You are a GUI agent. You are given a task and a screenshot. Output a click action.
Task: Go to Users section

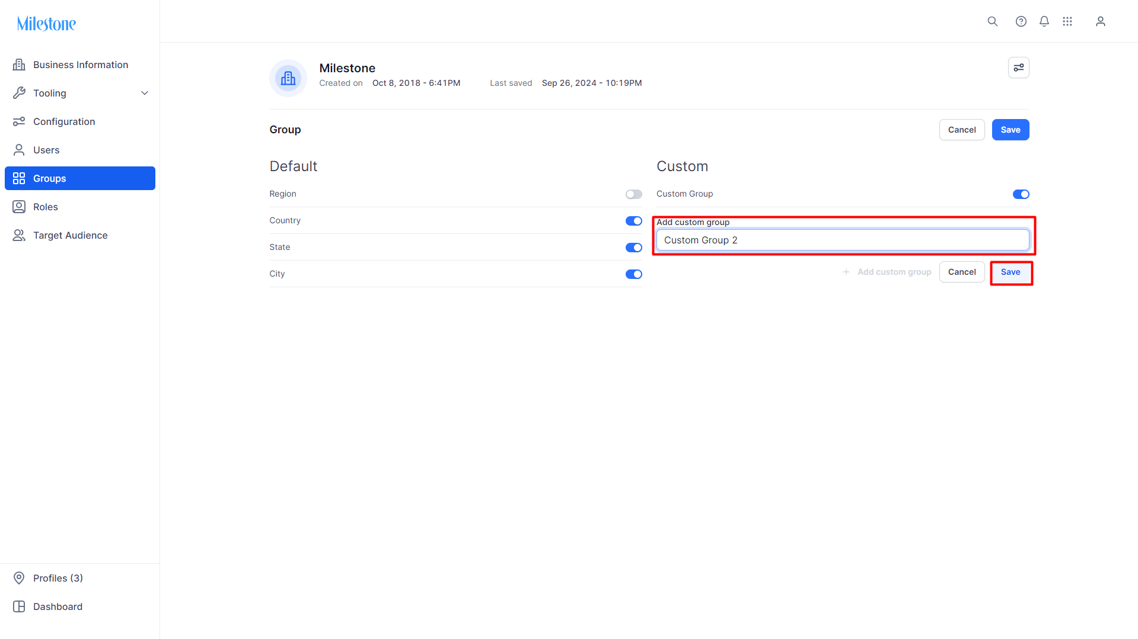coord(80,150)
